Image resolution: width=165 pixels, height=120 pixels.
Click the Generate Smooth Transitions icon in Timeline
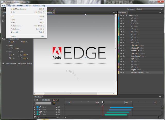coord(57,100)
